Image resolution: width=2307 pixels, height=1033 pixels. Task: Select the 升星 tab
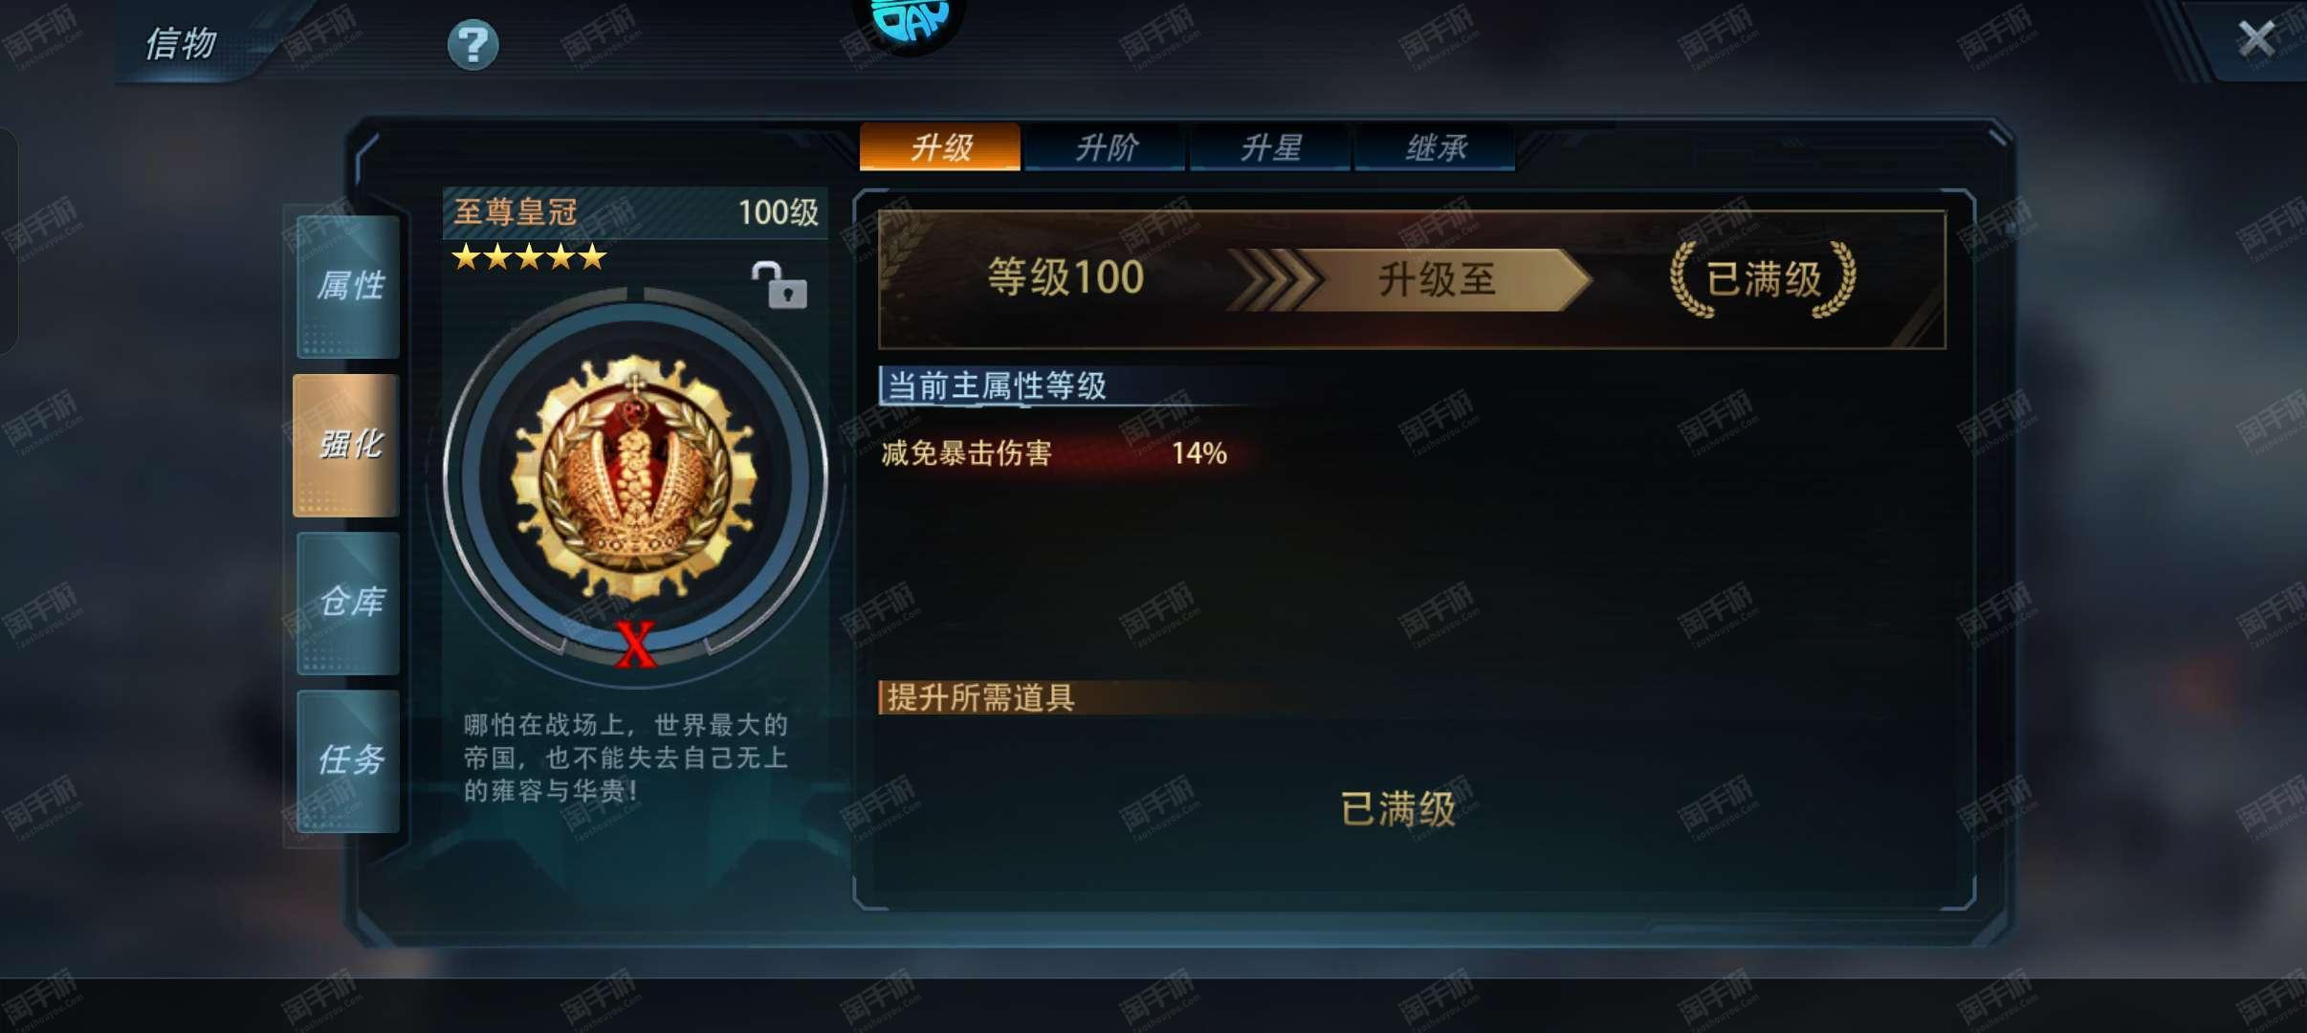[x=1270, y=148]
